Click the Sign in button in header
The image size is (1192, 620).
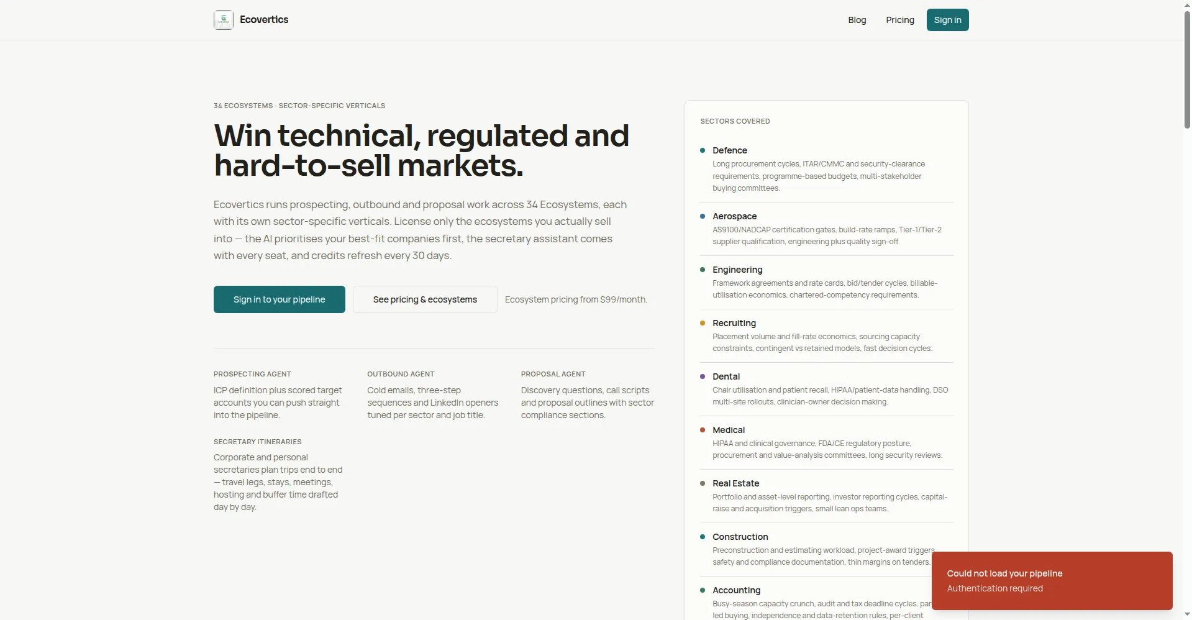[x=947, y=20]
